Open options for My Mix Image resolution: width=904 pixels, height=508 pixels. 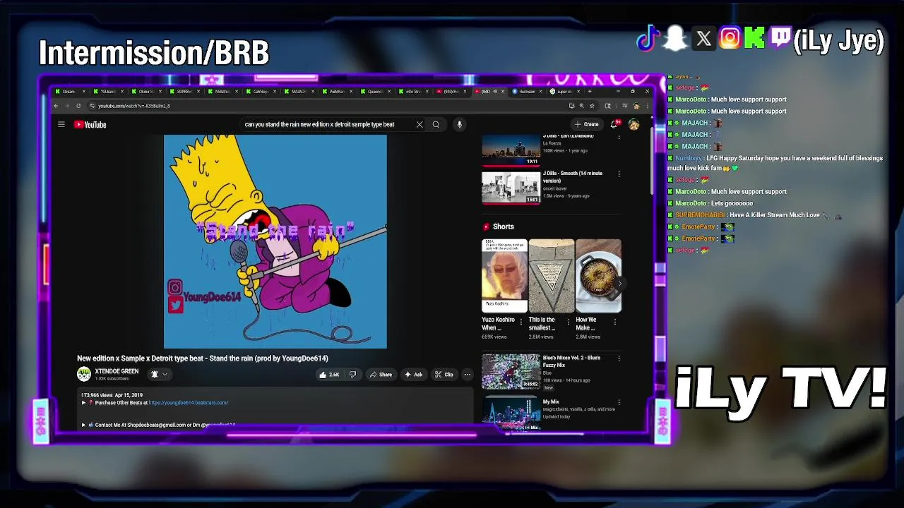pyautogui.click(x=619, y=402)
